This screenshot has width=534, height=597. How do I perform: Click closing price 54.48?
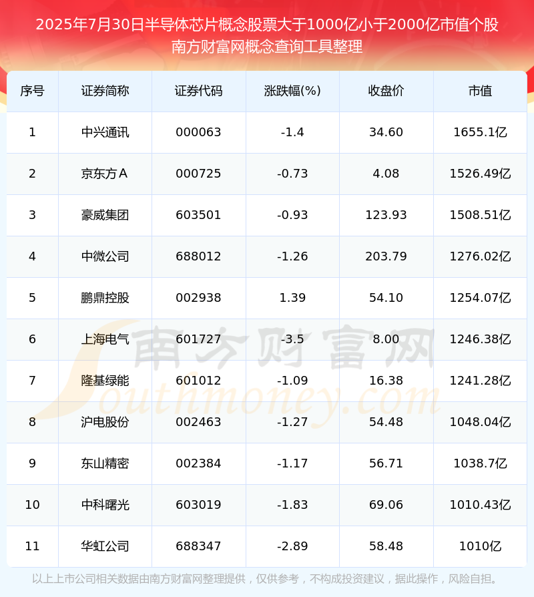click(x=386, y=422)
